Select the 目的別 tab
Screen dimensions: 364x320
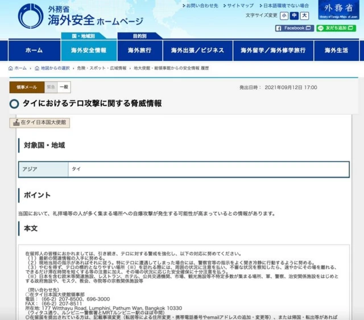point(139,36)
